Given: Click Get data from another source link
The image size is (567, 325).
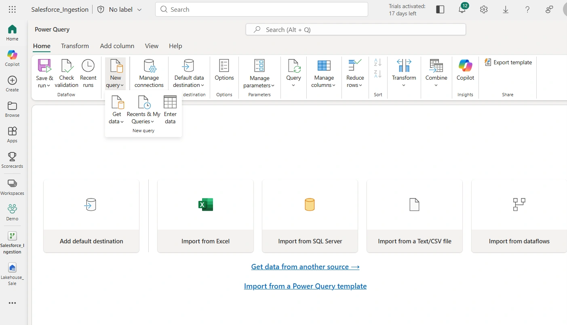Looking at the screenshot, I should [x=305, y=267].
